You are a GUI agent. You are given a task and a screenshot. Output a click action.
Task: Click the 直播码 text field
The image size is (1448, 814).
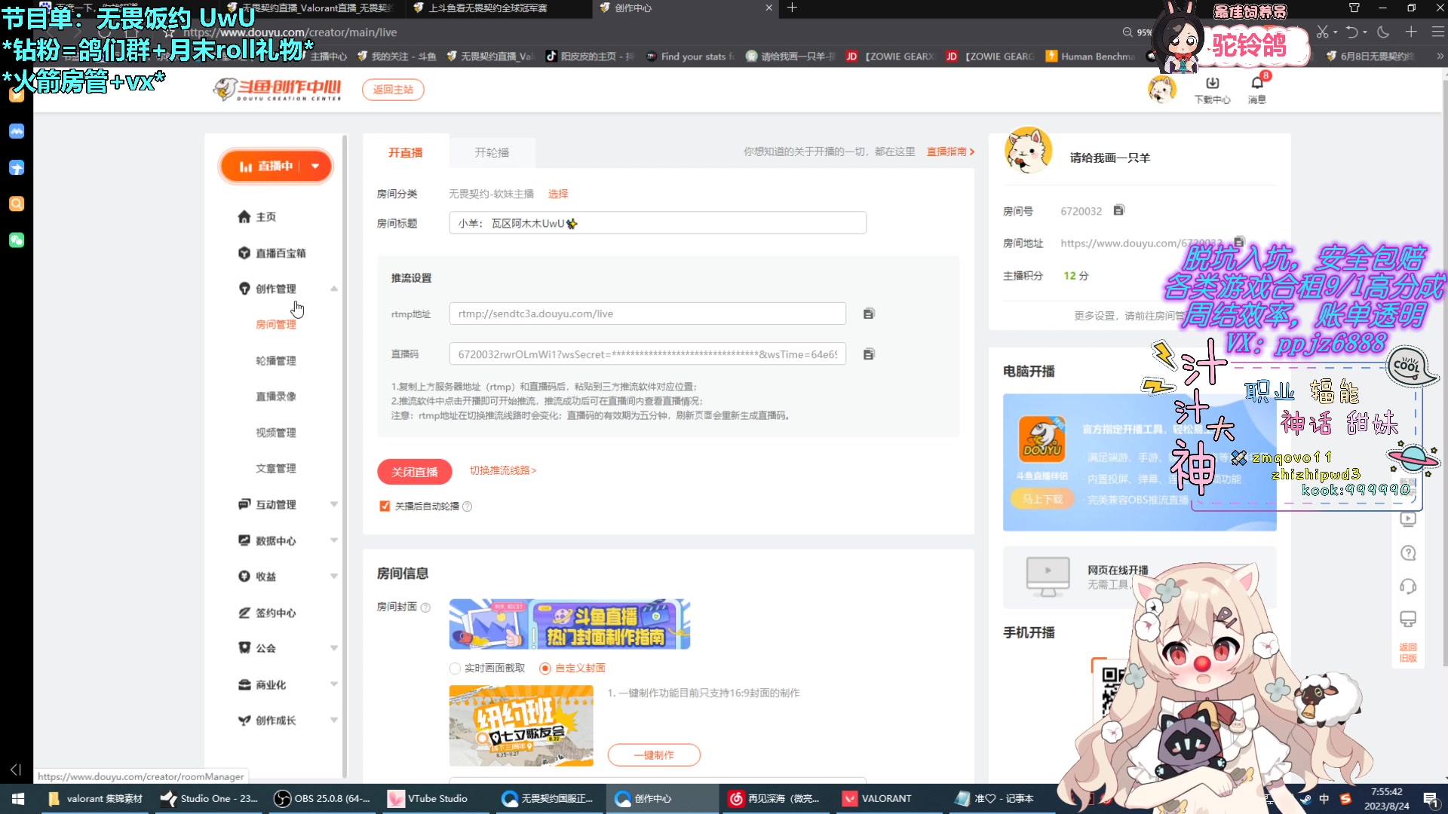[647, 354]
